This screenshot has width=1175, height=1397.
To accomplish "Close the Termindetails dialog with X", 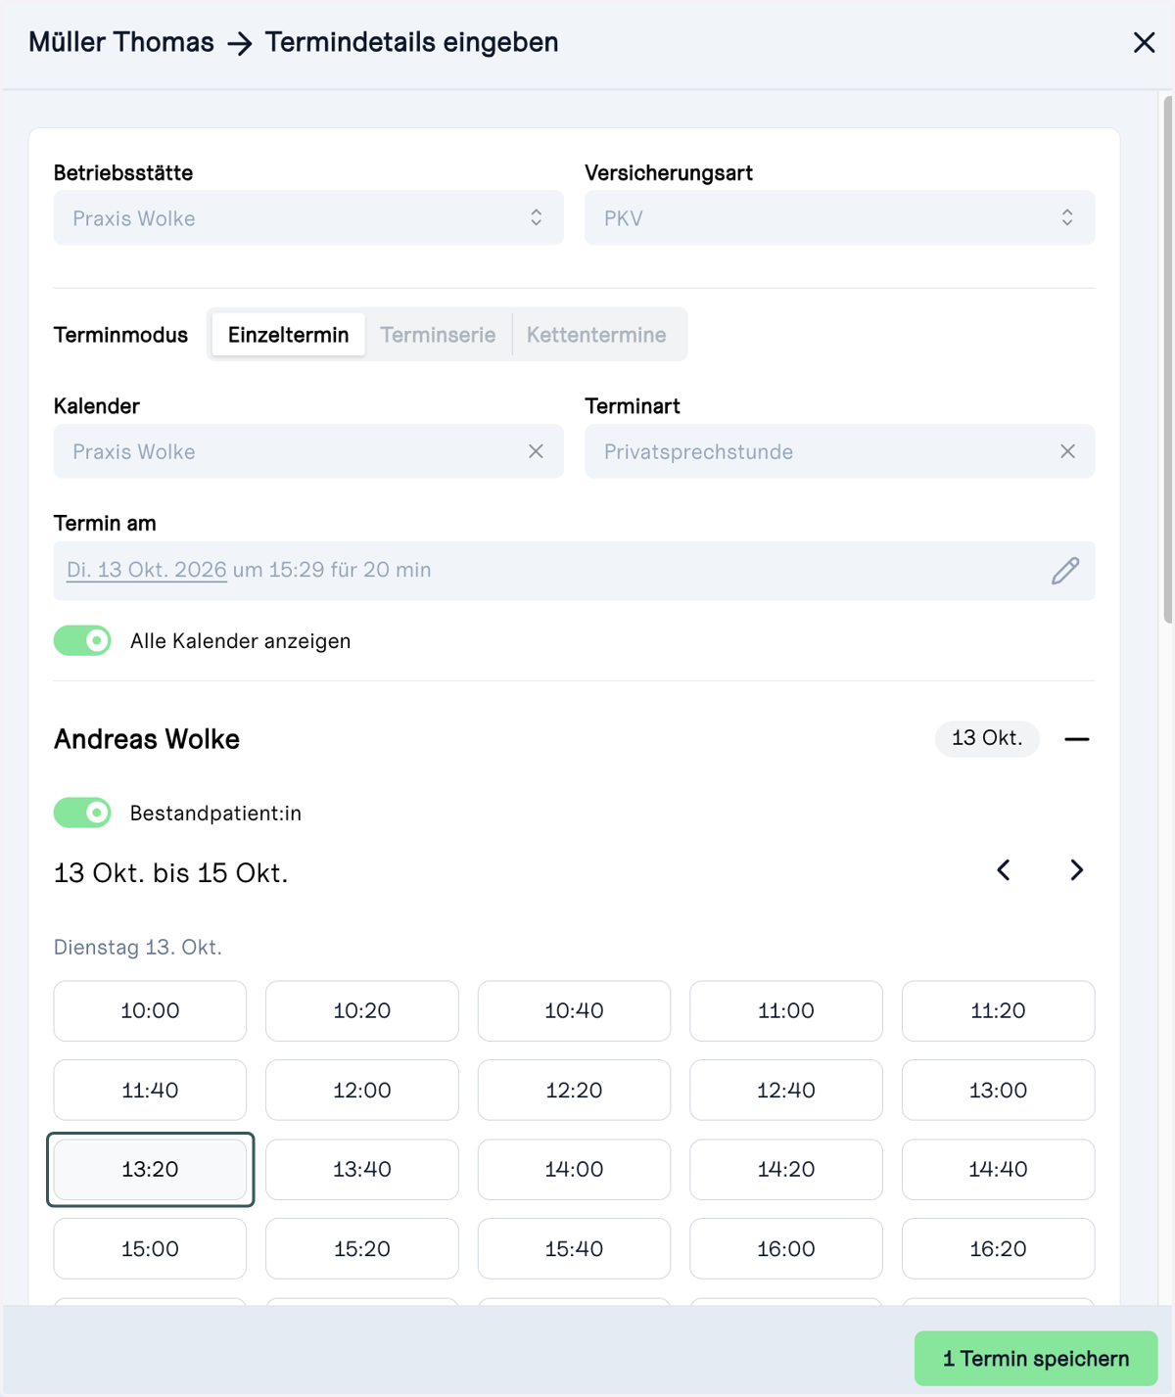I will 1144,42.
